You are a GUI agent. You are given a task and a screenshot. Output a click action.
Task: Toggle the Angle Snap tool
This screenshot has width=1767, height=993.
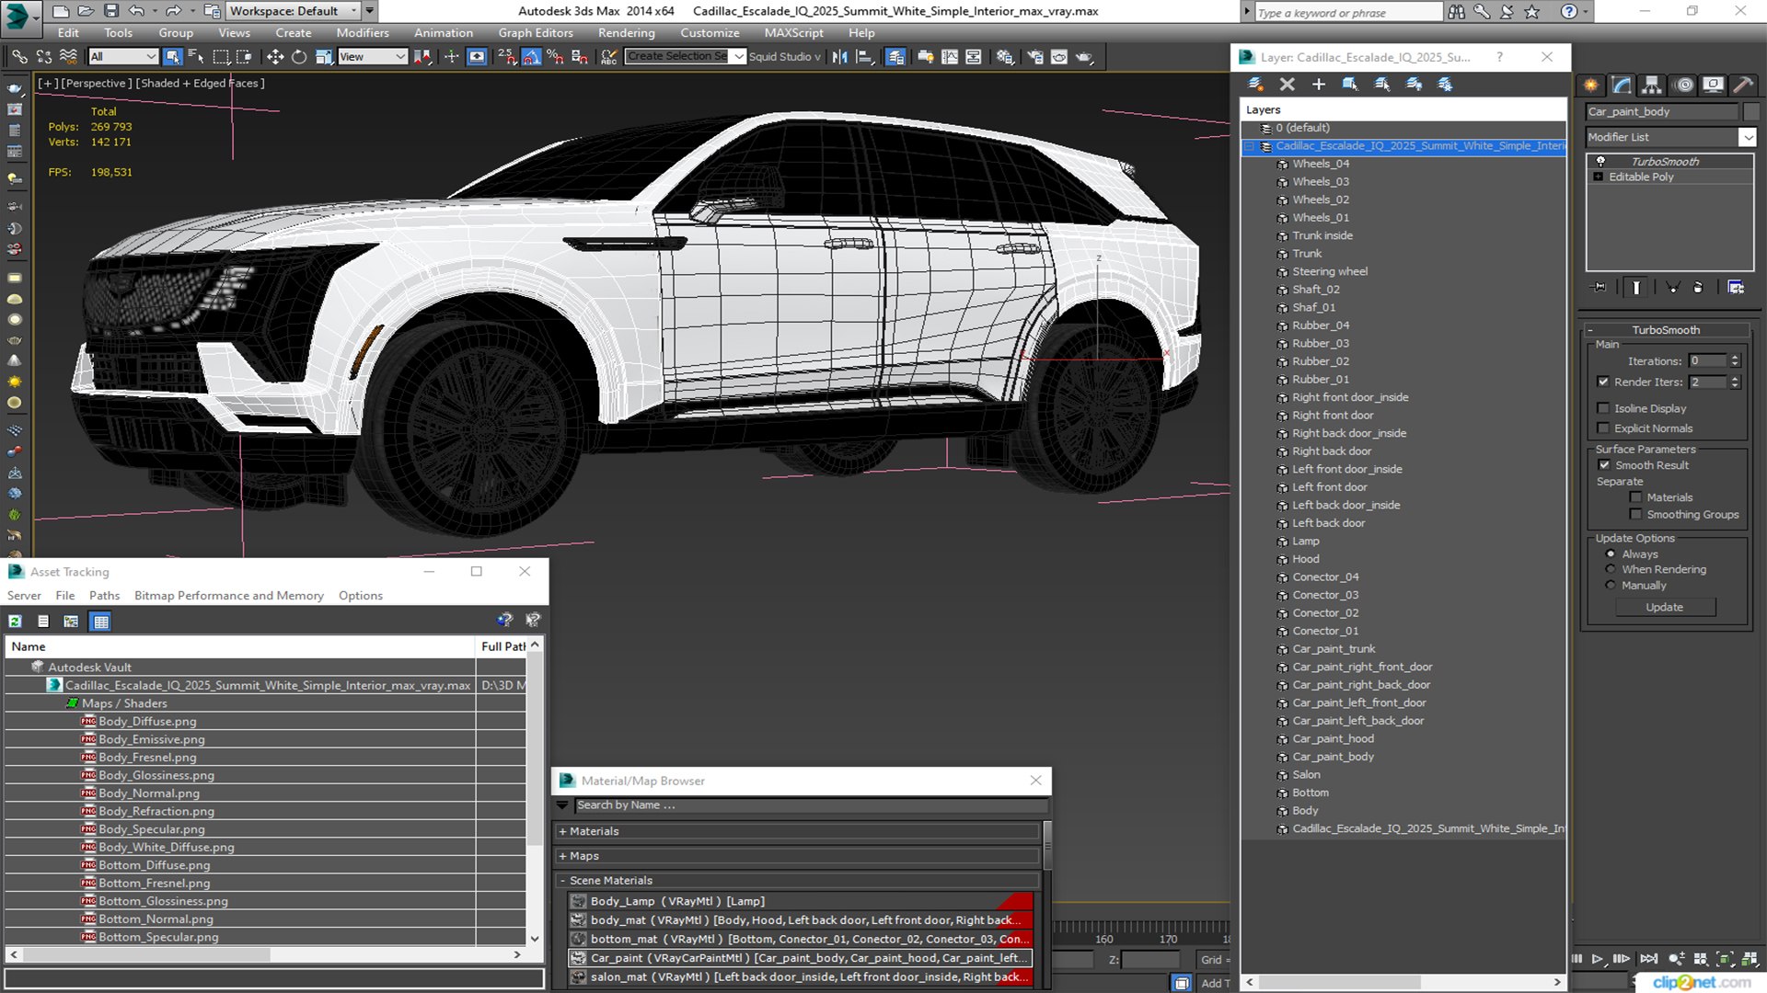(x=531, y=57)
